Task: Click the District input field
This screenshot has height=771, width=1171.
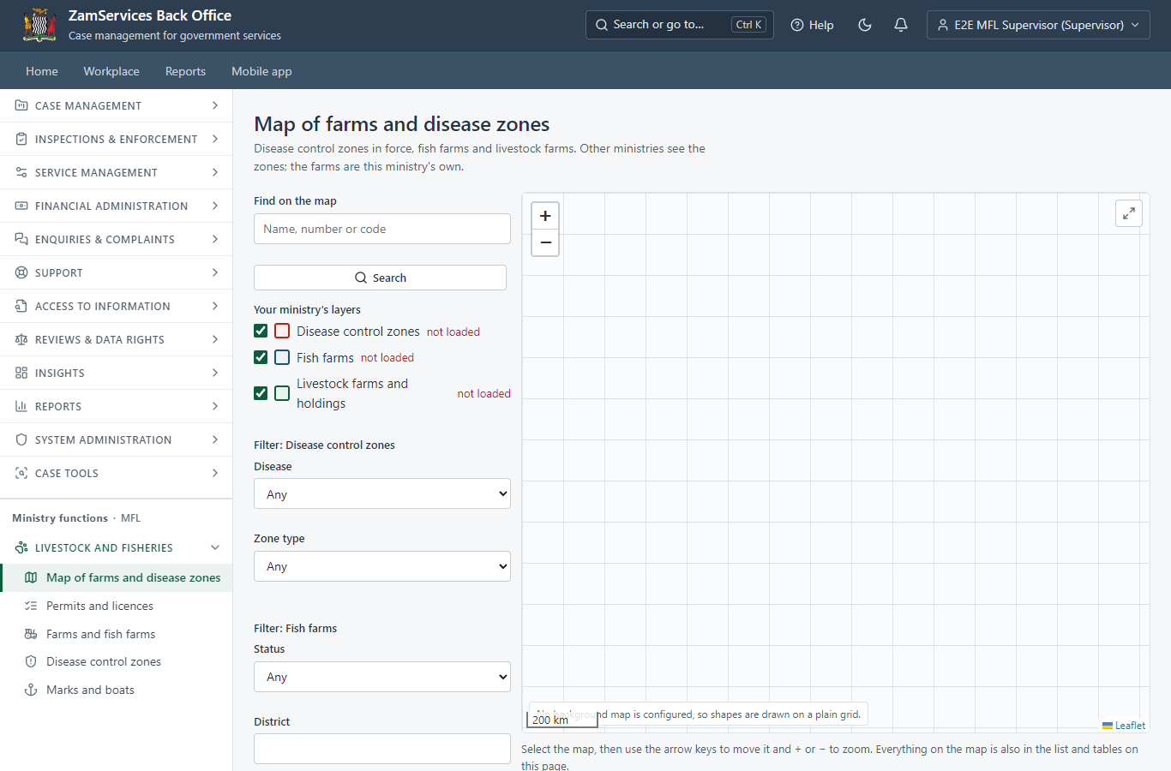Action: point(382,749)
